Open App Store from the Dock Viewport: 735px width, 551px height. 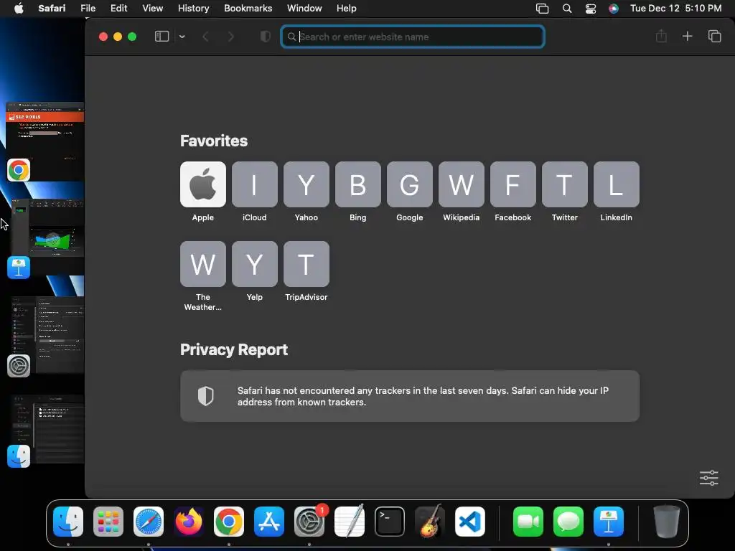click(x=269, y=522)
